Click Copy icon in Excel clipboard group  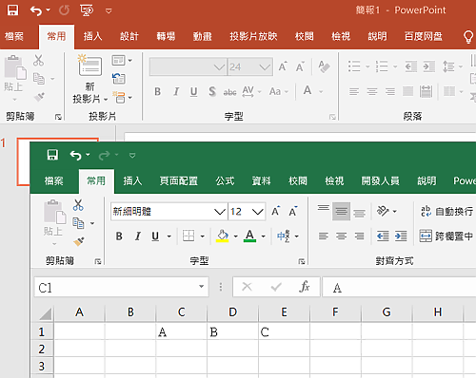click(78, 223)
